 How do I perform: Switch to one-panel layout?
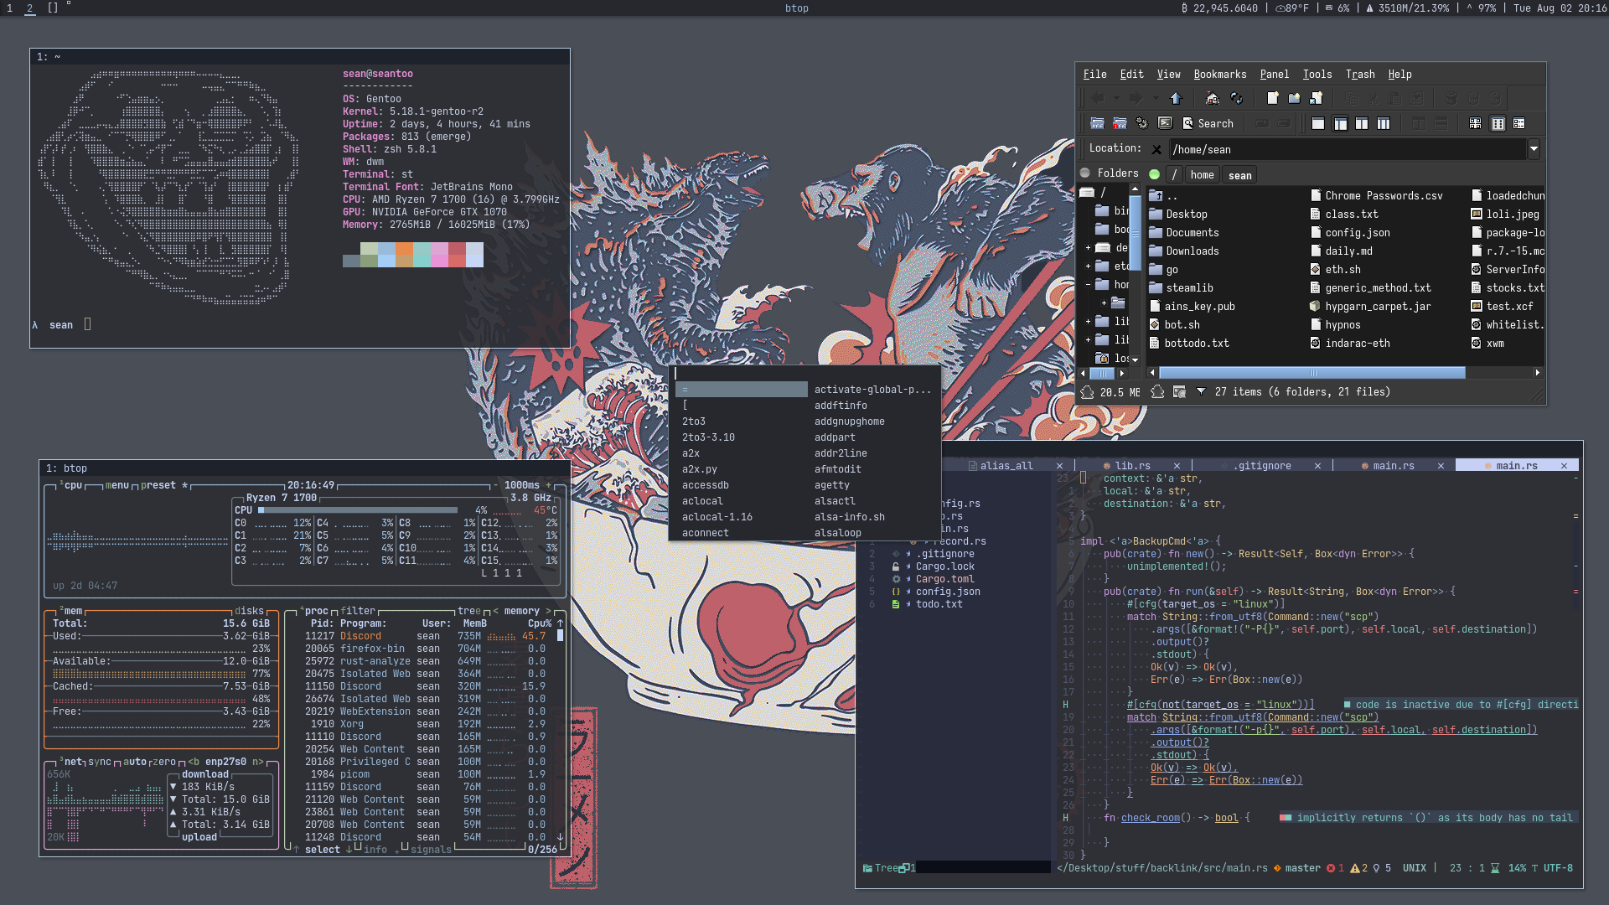coord(1318,123)
